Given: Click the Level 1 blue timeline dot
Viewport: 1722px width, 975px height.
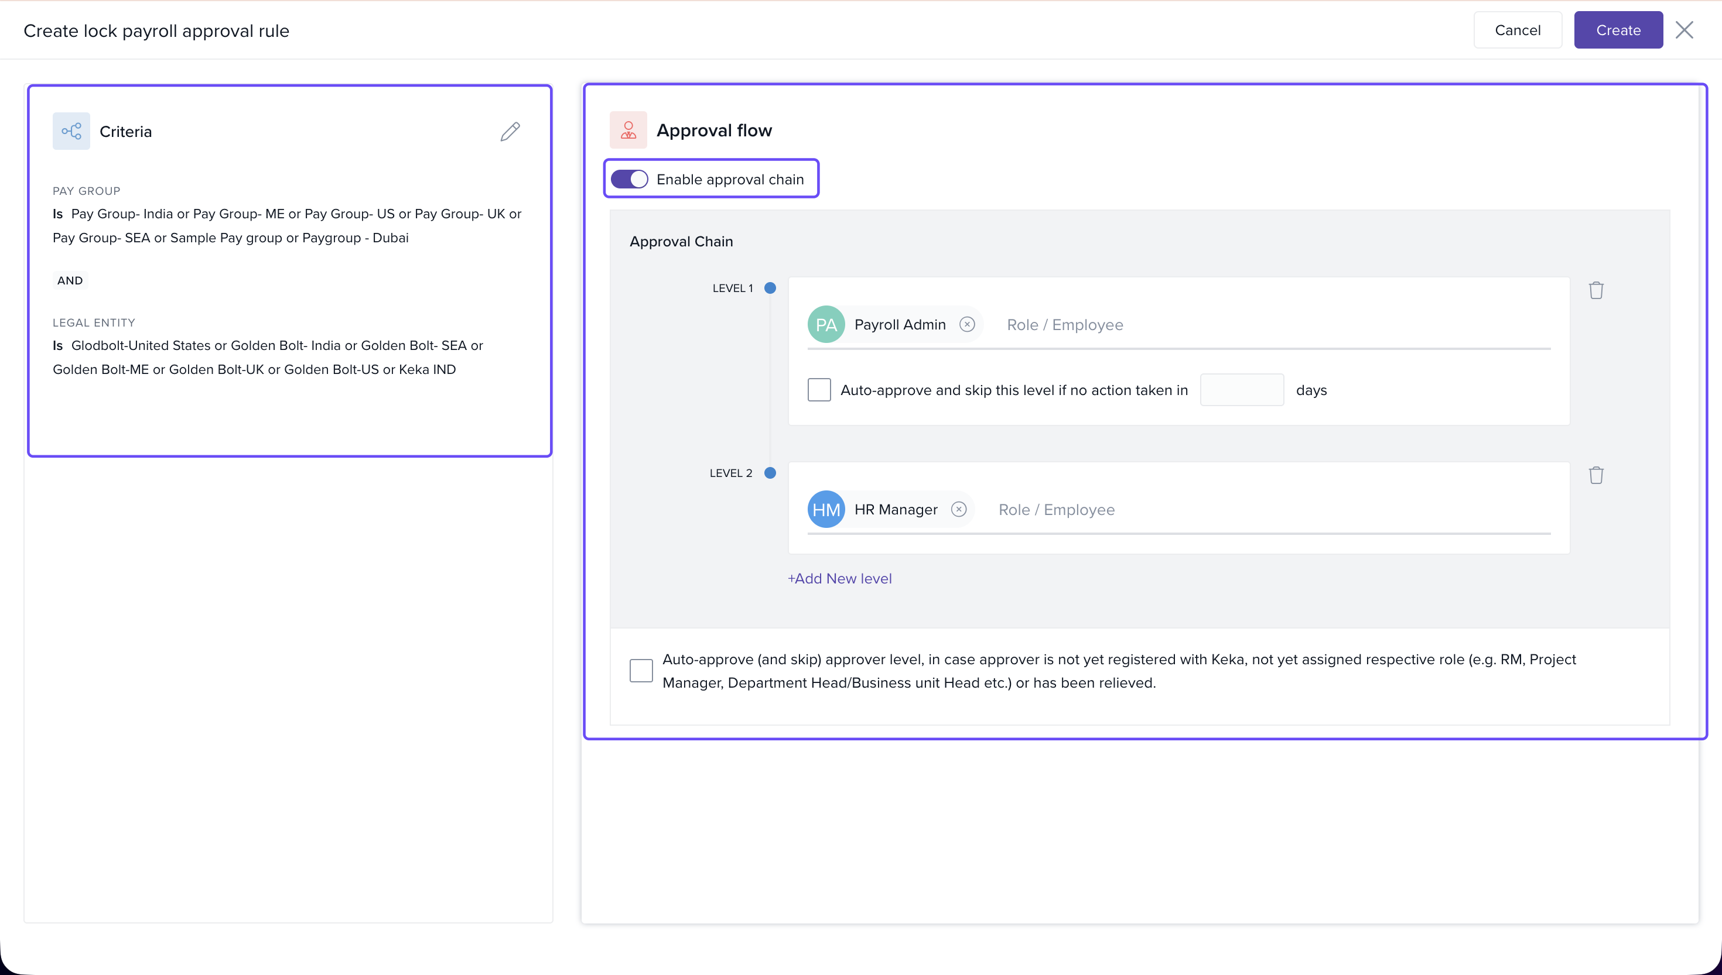Looking at the screenshot, I should coord(771,288).
